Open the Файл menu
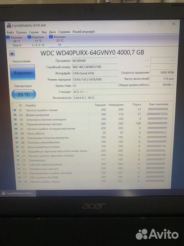The image size is (184, 246). (x=10, y=32)
